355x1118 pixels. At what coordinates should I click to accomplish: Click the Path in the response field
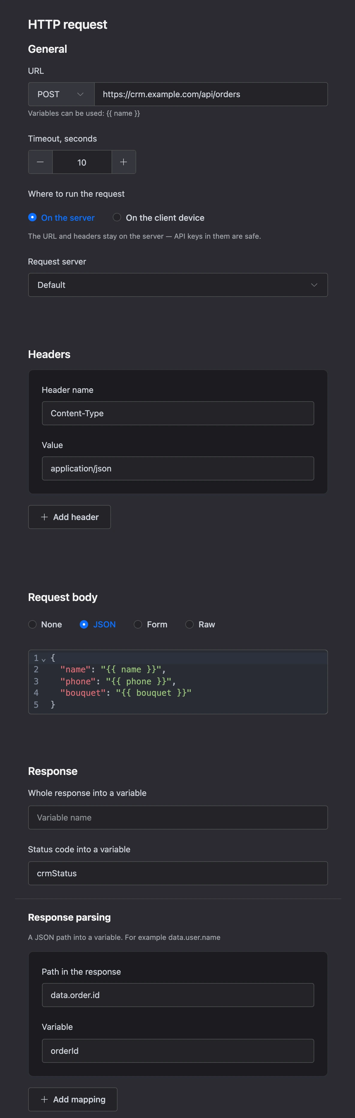pyautogui.click(x=178, y=995)
